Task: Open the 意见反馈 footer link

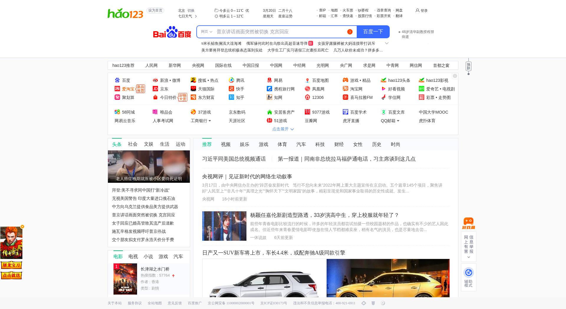Action: click(175, 303)
